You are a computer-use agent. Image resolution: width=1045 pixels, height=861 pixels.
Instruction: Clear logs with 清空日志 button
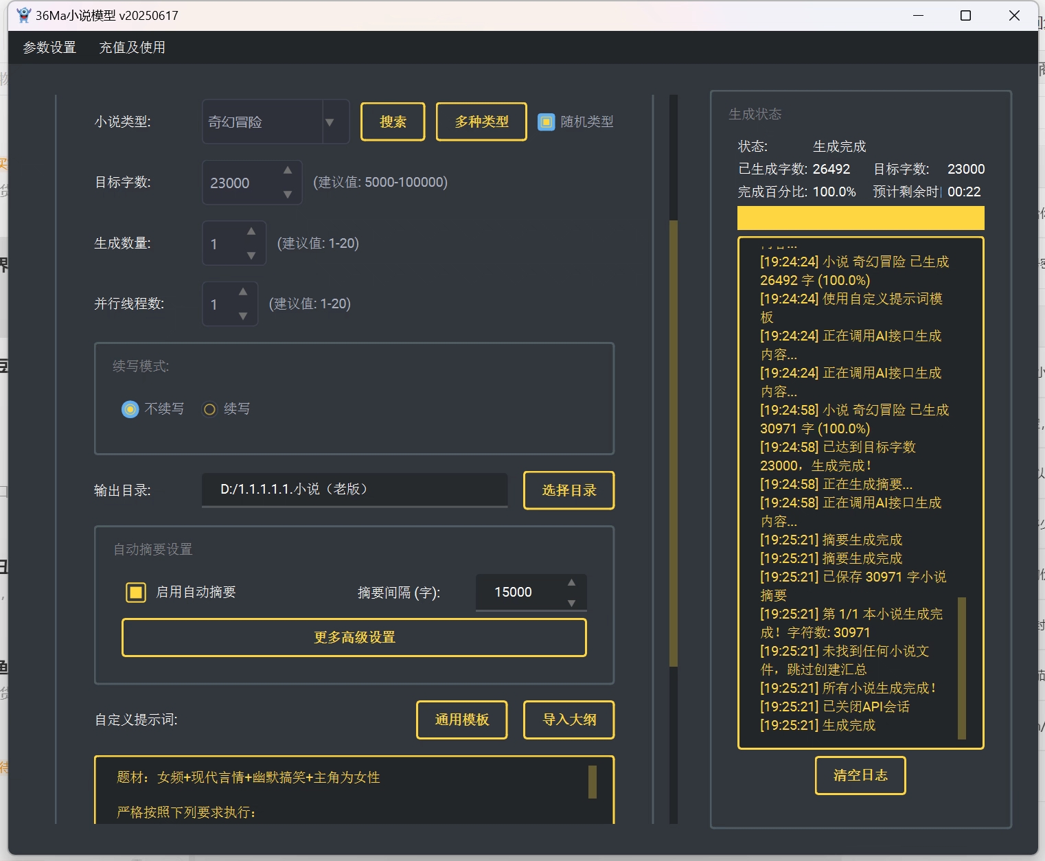pyautogui.click(x=860, y=775)
